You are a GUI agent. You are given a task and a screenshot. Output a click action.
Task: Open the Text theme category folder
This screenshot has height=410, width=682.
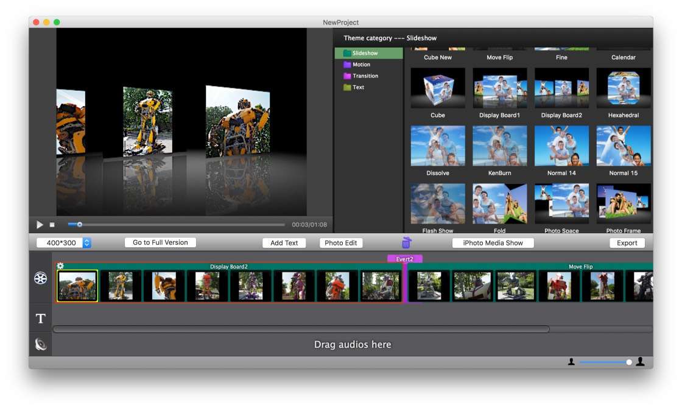click(x=358, y=87)
